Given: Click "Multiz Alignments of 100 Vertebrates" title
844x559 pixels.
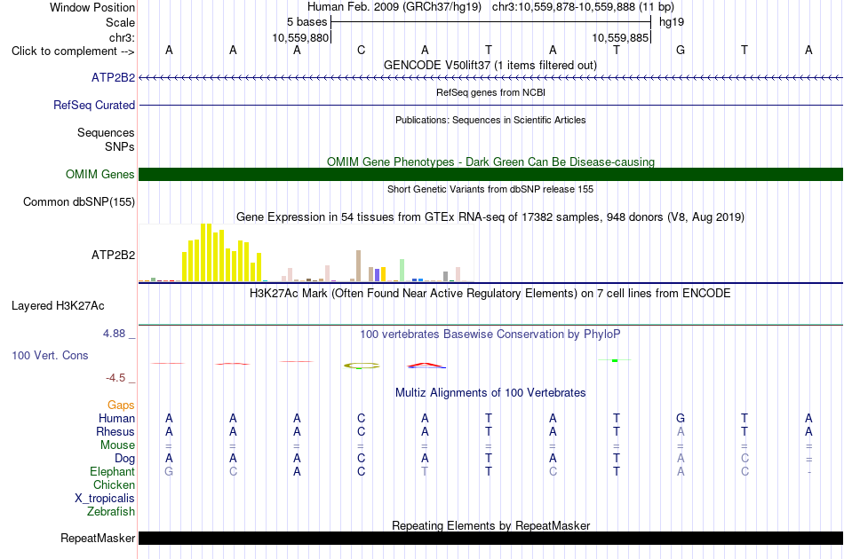Looking at the screenshot, I should [490, 393].
